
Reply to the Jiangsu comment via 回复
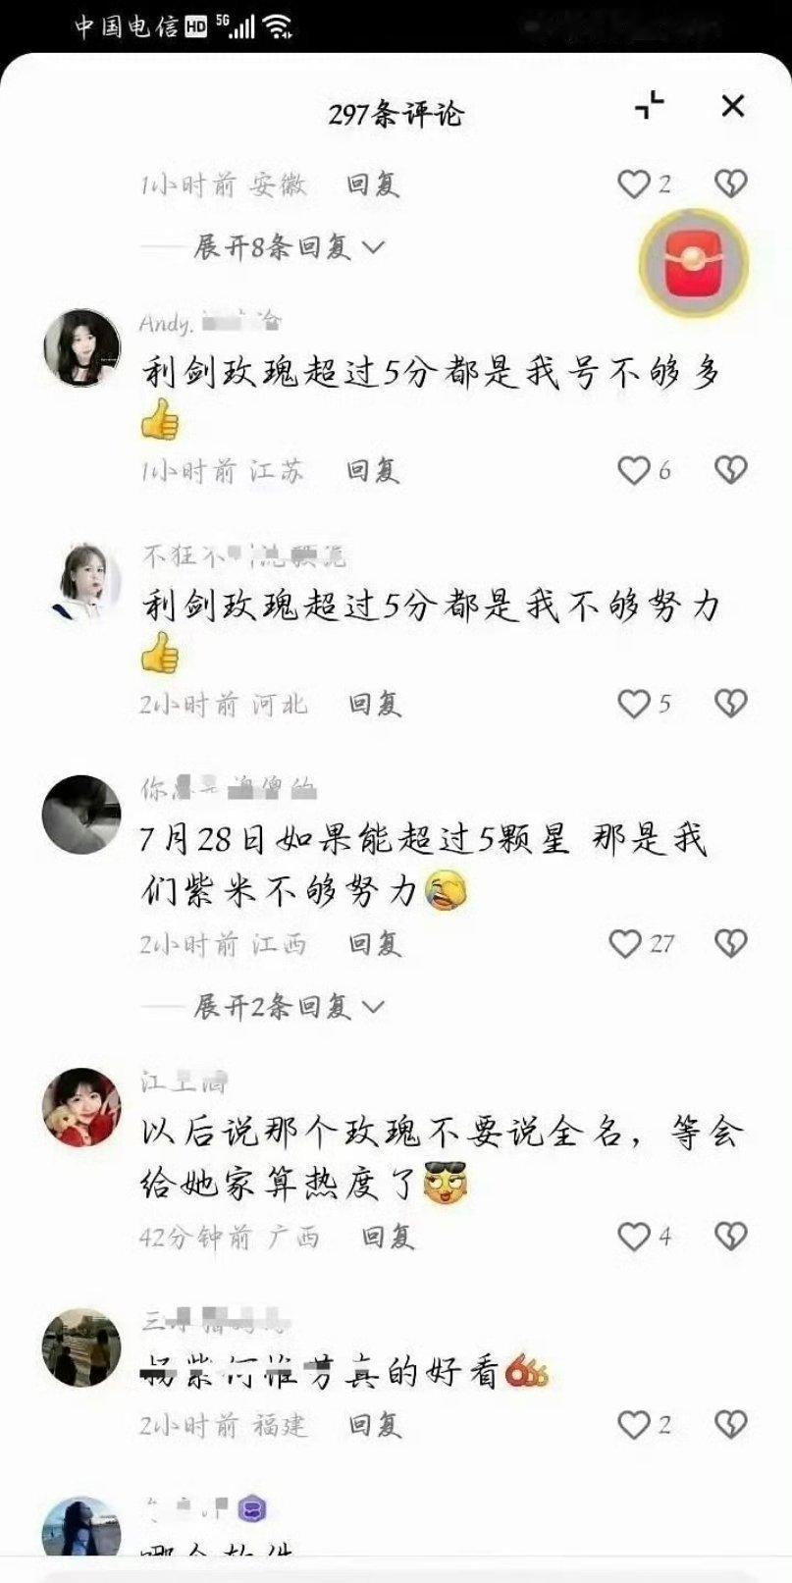pos(373,470)
